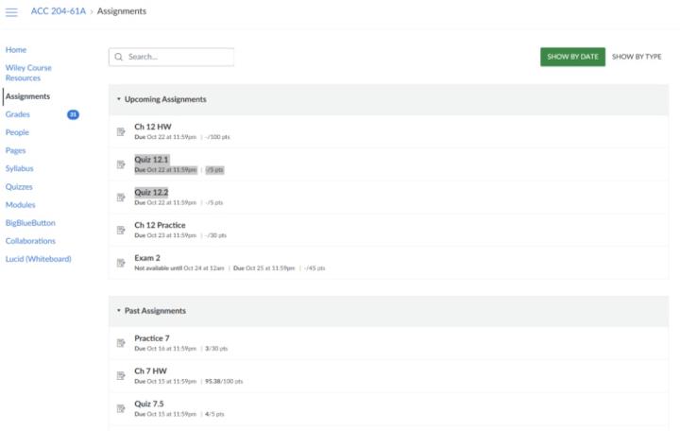Click the assignment icon beside Exam 2

[121, 263]
